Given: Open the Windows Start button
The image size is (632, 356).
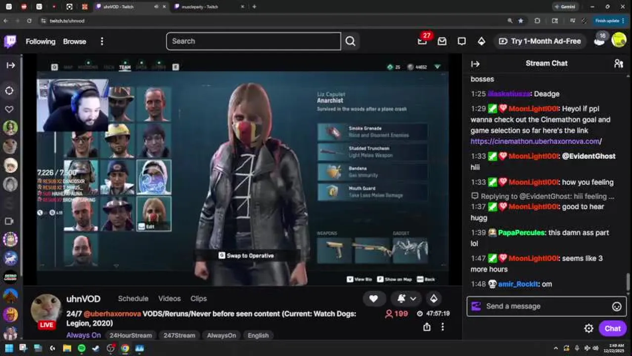Looking at the screenshot, I should [x=9, y=348].
